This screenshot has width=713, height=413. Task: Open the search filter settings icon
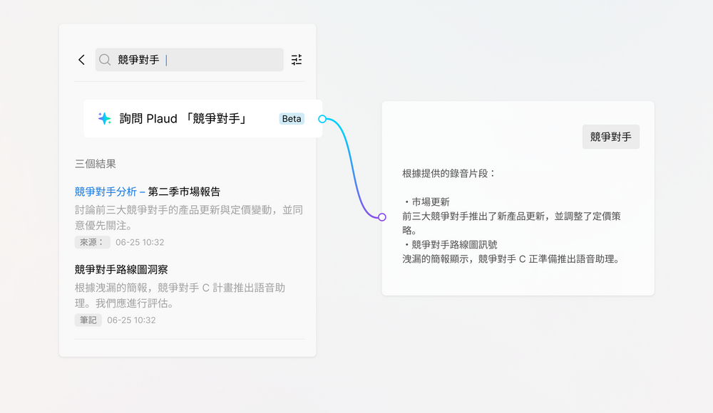tap(297, 60)
